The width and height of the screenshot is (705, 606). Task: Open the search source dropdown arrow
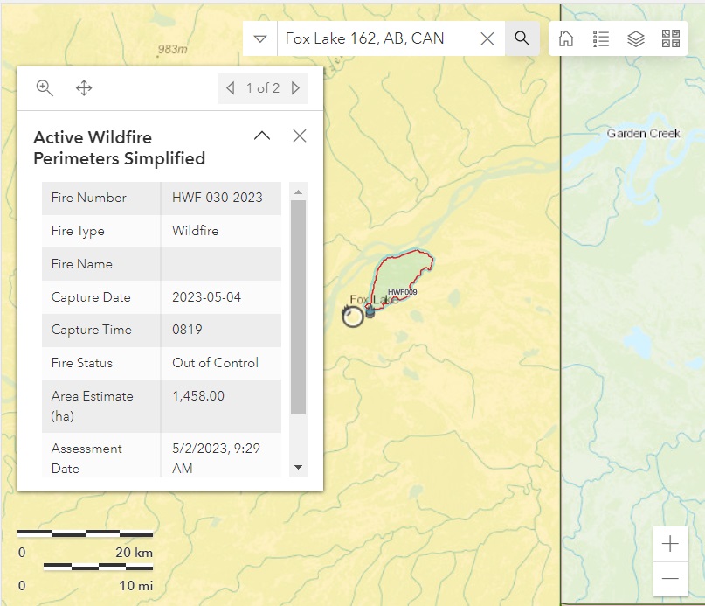pyautogui.click(x=259, y=38)
